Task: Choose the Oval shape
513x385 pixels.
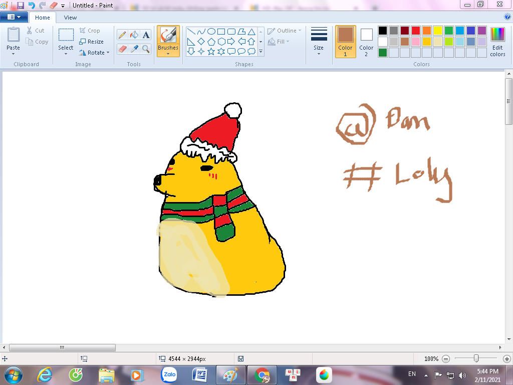Action: [x=211, y=32]
